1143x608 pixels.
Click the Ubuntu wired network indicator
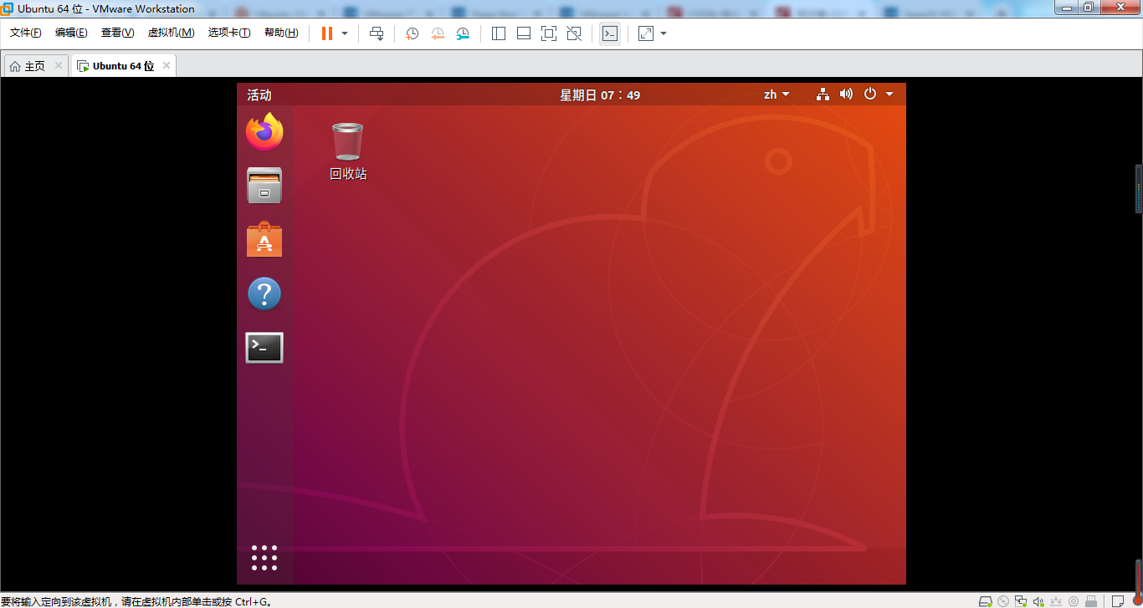point(823,95)
